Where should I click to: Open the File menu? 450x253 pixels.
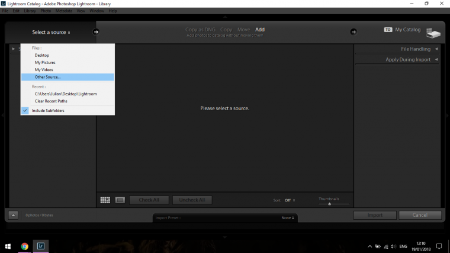pyautogui.click(x=5, y=11)
